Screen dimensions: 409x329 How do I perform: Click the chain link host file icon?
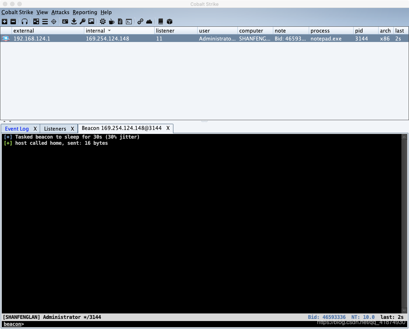140,22
